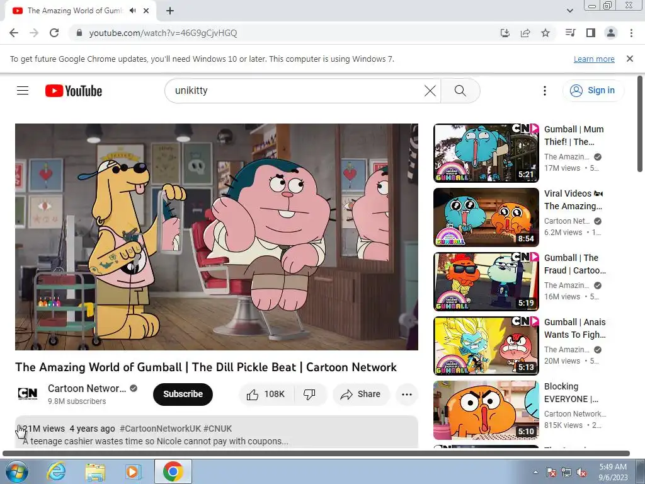This screenshot has width=645, height=484.
Task: Reload the page with the refresh icon
Action: point(54,33)
